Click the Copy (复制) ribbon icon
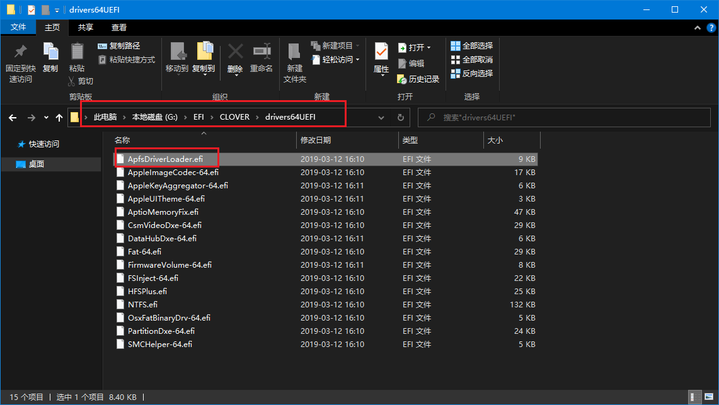Screen dimensions: 719x405 pos(50,51)
